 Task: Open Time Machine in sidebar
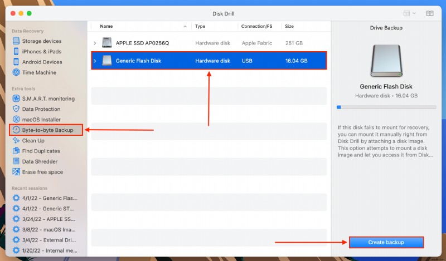pyautogui.click(x=39, y=72)
